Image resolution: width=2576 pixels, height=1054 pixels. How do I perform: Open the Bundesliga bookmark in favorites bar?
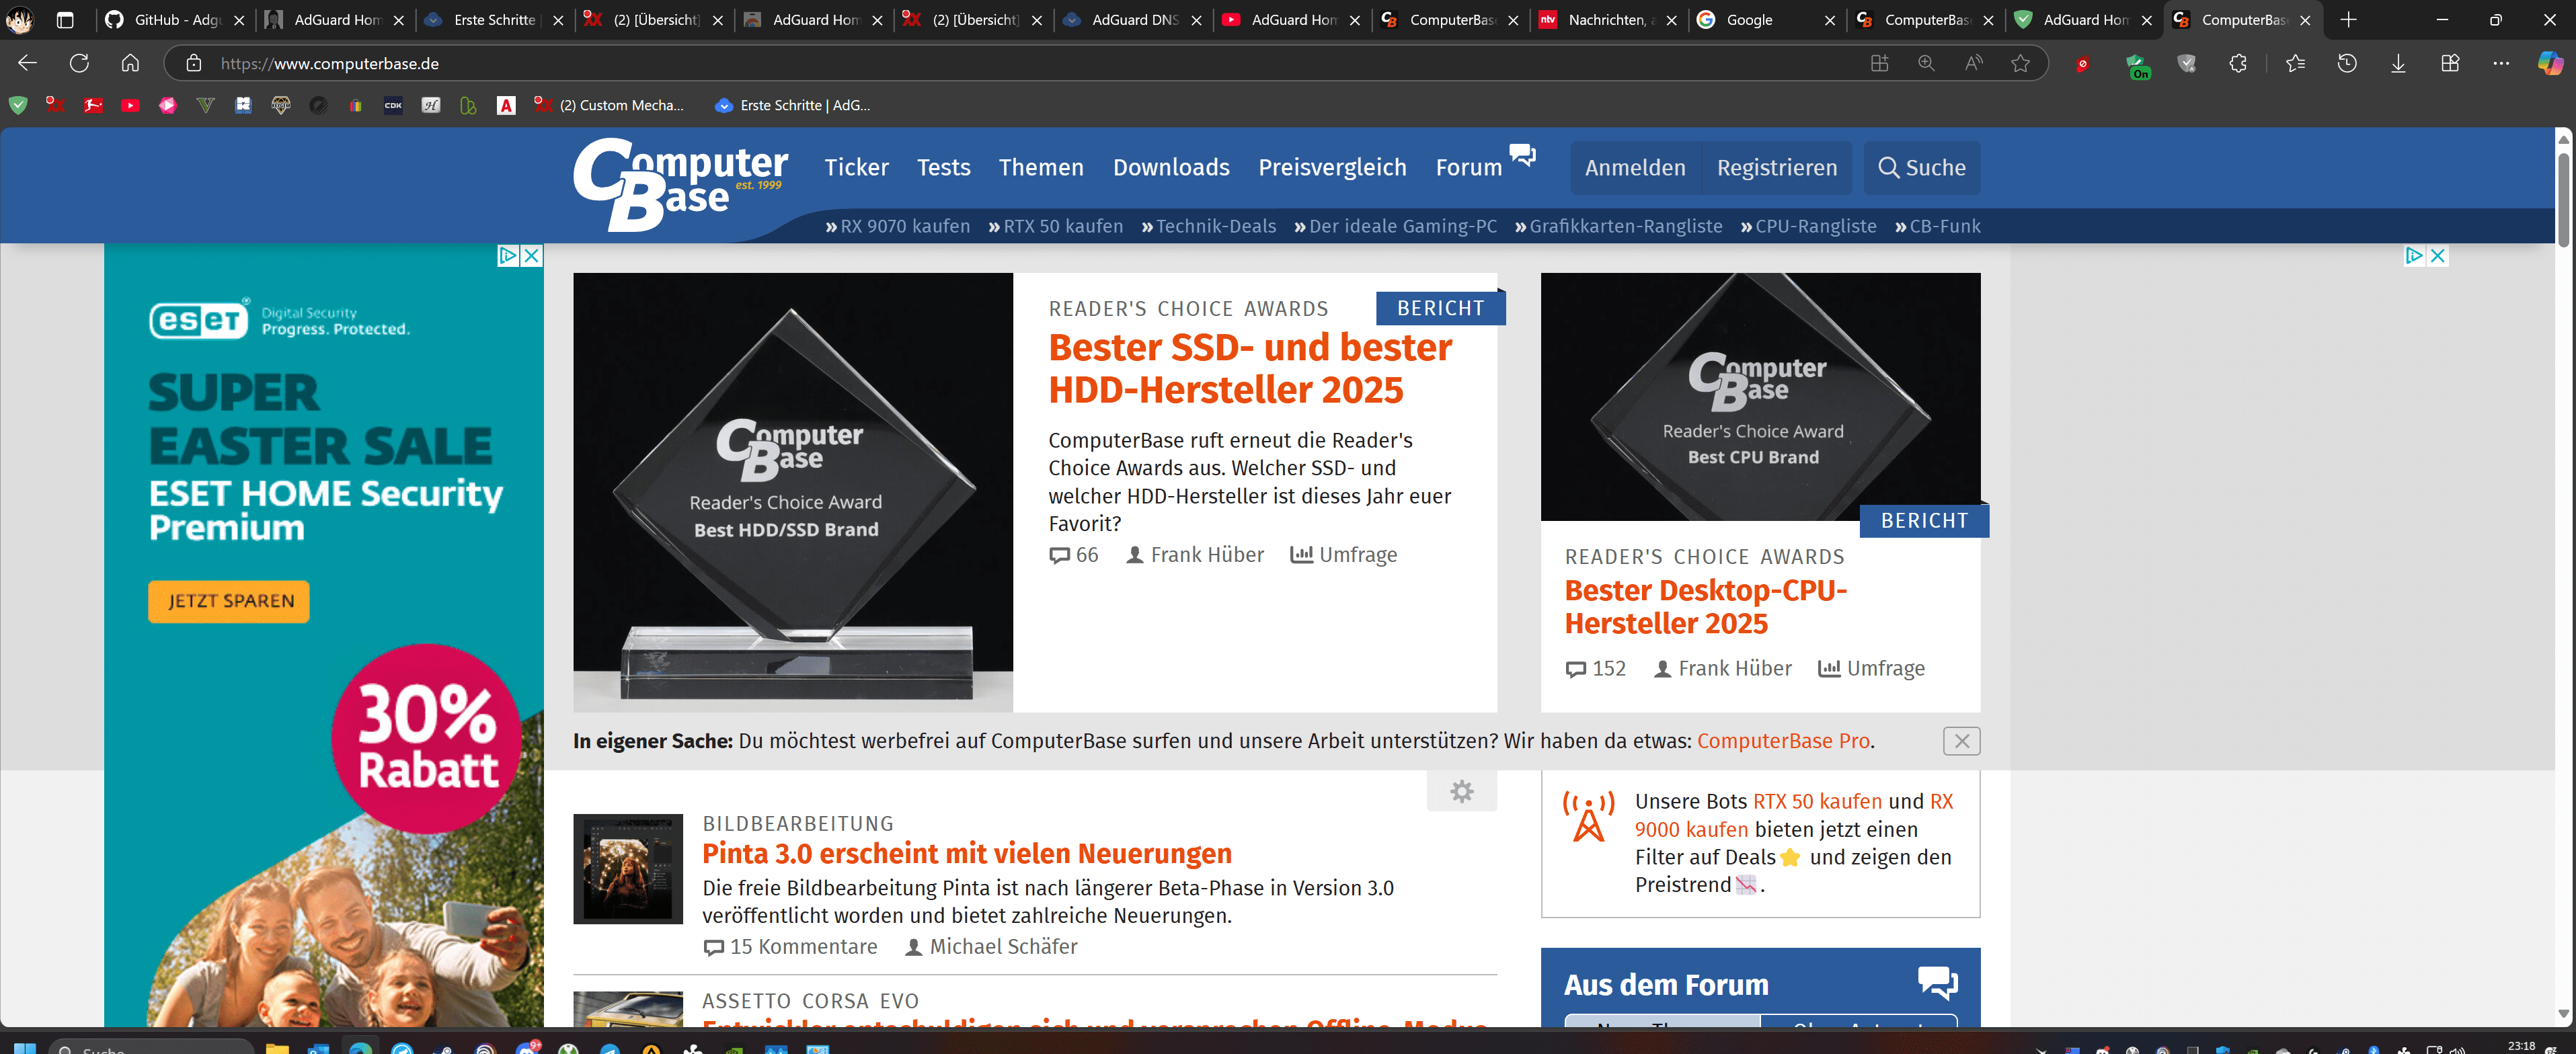click(93, 105)
